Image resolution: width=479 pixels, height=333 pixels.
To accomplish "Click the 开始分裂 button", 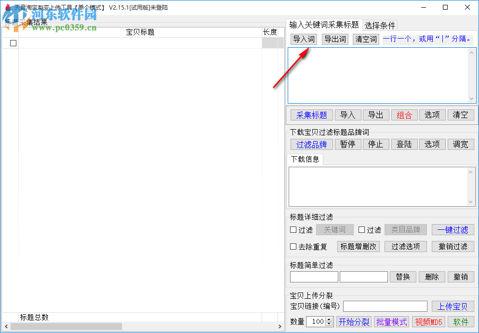I will point(354,322).
